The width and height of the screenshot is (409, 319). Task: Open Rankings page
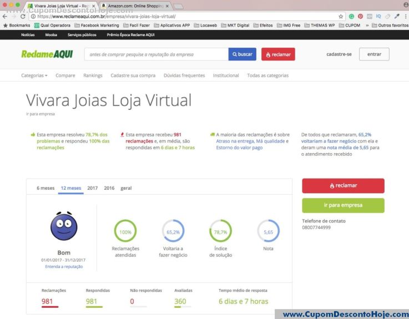(93, 75)
